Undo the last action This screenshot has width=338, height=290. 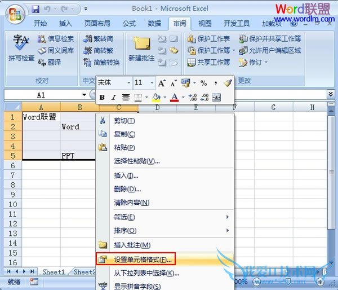[x=47, y=9]
